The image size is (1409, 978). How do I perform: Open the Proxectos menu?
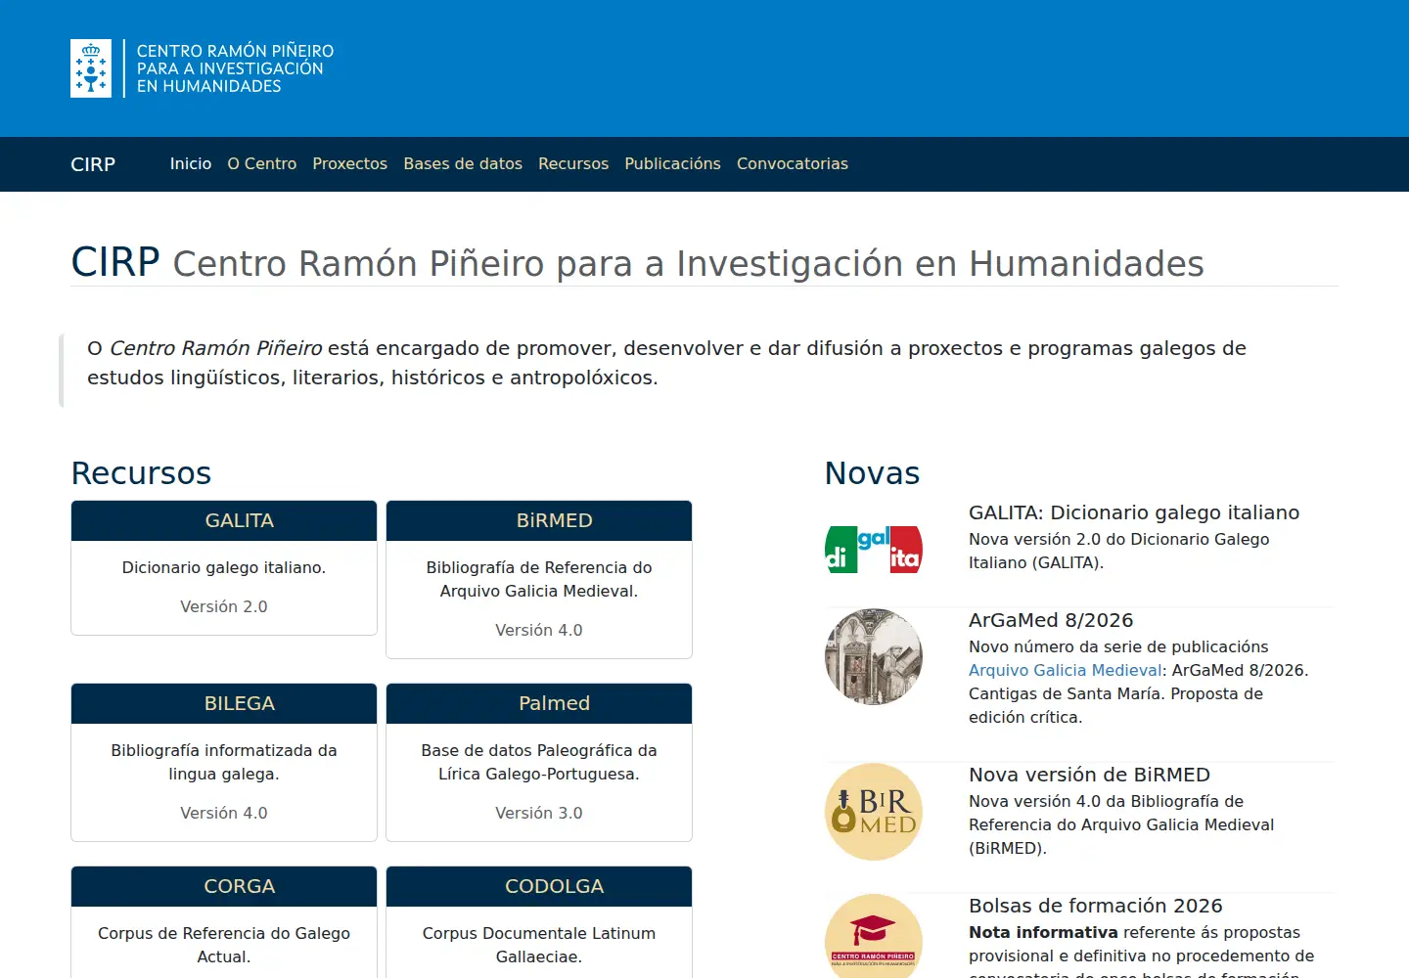coord(350,164)
